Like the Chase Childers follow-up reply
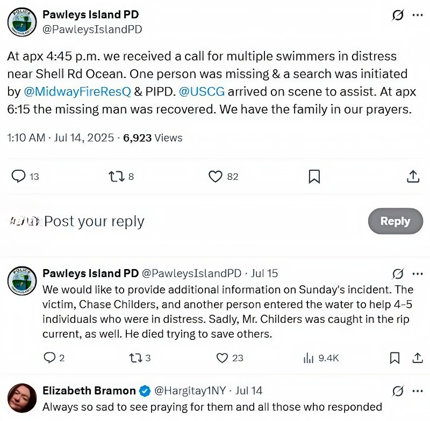The width and height of the screenshot is (430, 421). (x=223, y=358)
